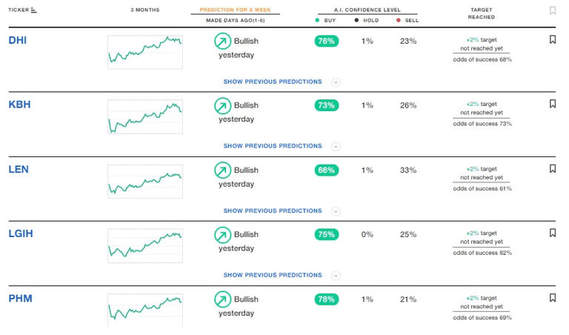The height and width of the screenshot is (335, 569).
Task: Click the green 76% buy confidence badge
Action: tap(326, 41)
